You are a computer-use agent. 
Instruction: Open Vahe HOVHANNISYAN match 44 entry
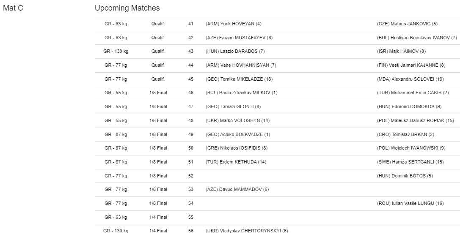(240, 65)
